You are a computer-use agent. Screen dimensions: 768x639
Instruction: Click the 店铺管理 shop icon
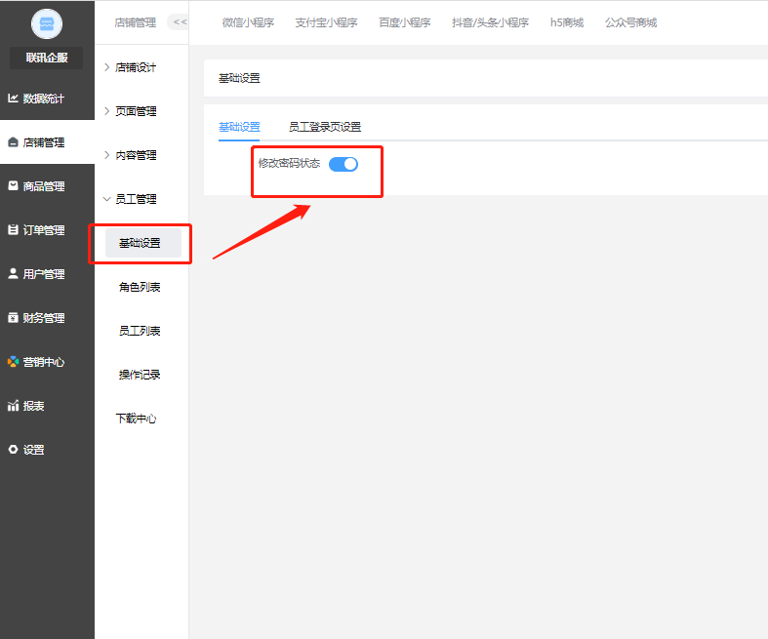click(x=14, y=142)
